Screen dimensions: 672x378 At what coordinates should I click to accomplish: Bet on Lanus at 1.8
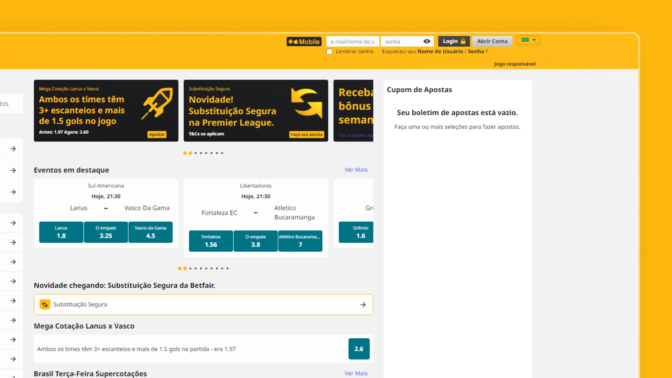[61, 232]
